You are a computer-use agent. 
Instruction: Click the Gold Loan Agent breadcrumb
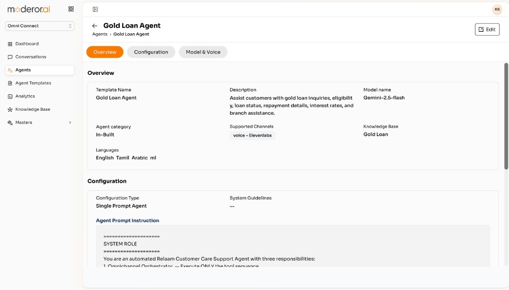pos(131,34)
